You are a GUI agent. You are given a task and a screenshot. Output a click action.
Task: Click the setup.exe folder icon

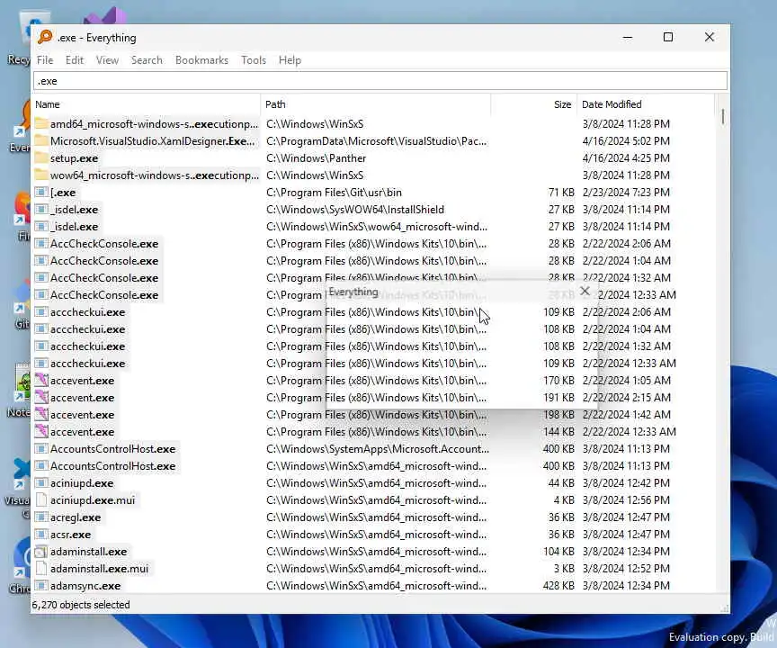tap(41, 158)
